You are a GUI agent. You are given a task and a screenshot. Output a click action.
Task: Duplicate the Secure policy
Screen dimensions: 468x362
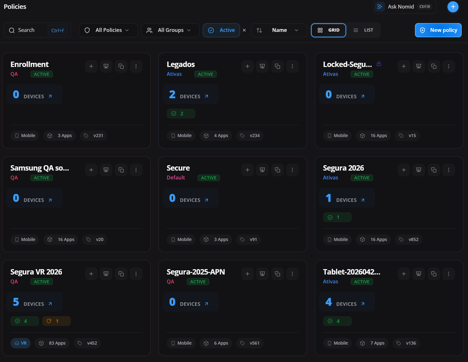pyautogui.click(x=278, y=170)
